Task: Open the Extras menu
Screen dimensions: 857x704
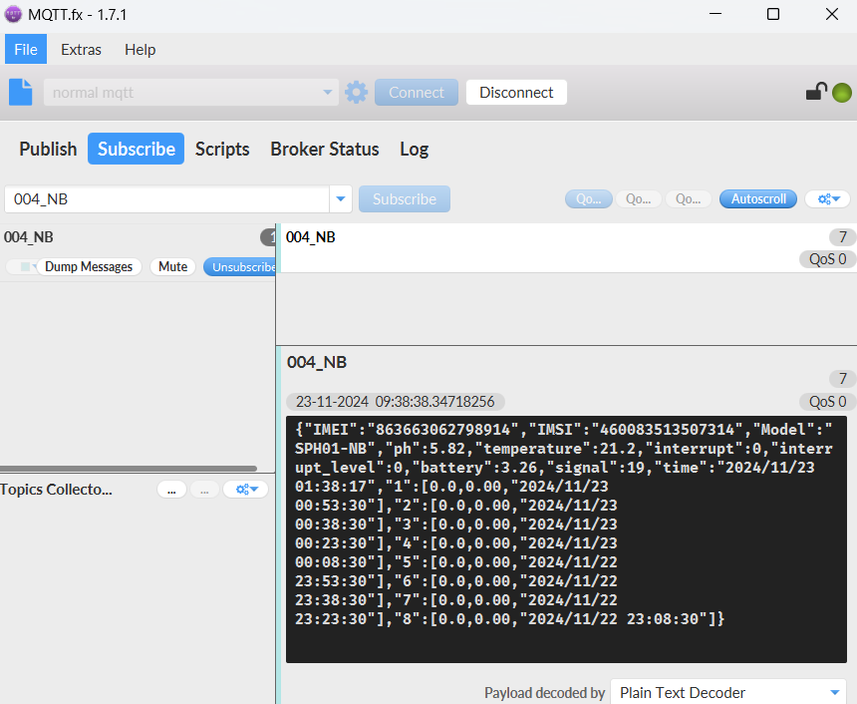Action: [81, 49]
